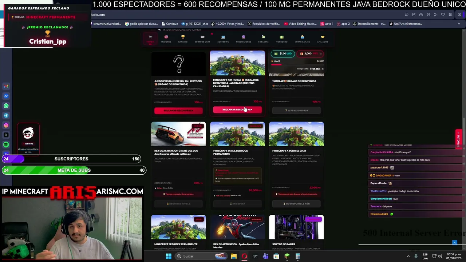Viewport: 466px width, 262px height.
Task: Open WhatsApp in the browser sidebar
Action: (x=6, y=106)
